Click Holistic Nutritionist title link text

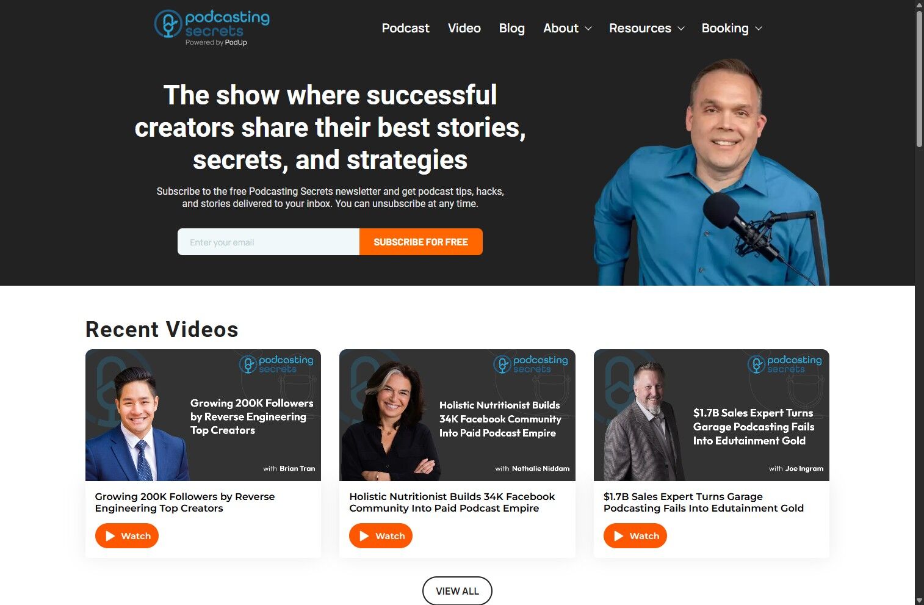point(452,502)
